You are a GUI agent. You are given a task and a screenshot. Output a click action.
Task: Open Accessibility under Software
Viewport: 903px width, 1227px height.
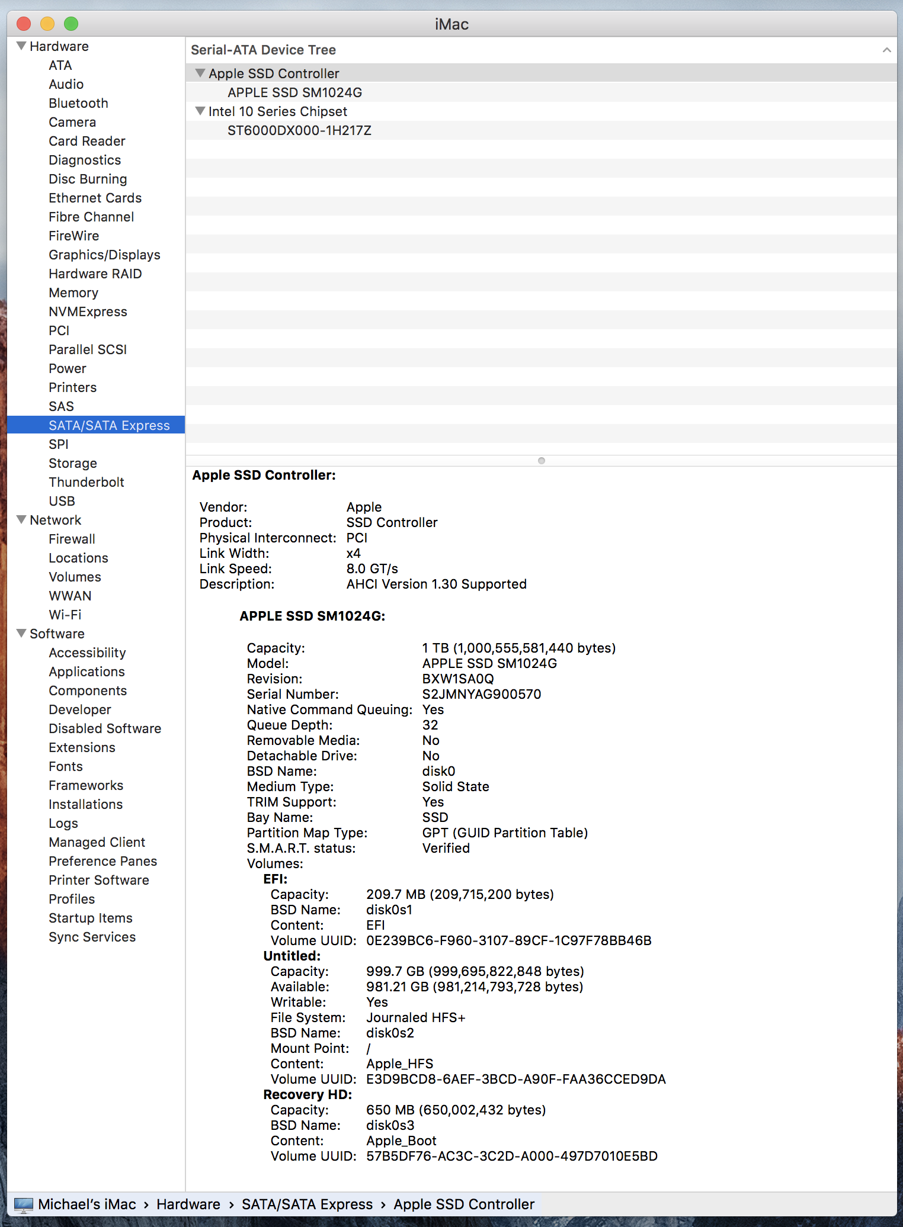click(x=88, y=653)
